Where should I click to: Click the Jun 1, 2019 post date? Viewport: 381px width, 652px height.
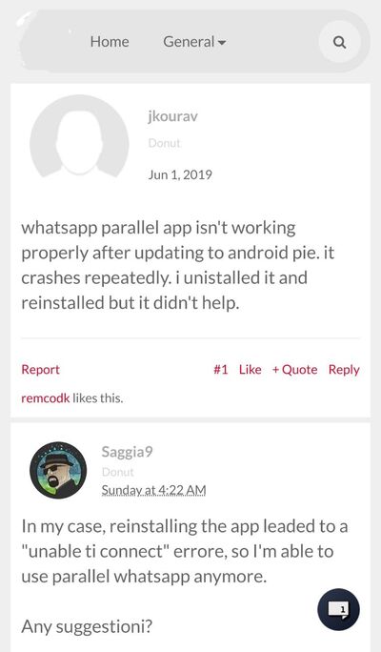click(x=180, y=174)
